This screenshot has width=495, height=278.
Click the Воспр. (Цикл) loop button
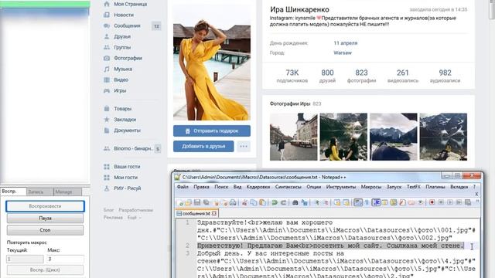[x=45, y=270]
